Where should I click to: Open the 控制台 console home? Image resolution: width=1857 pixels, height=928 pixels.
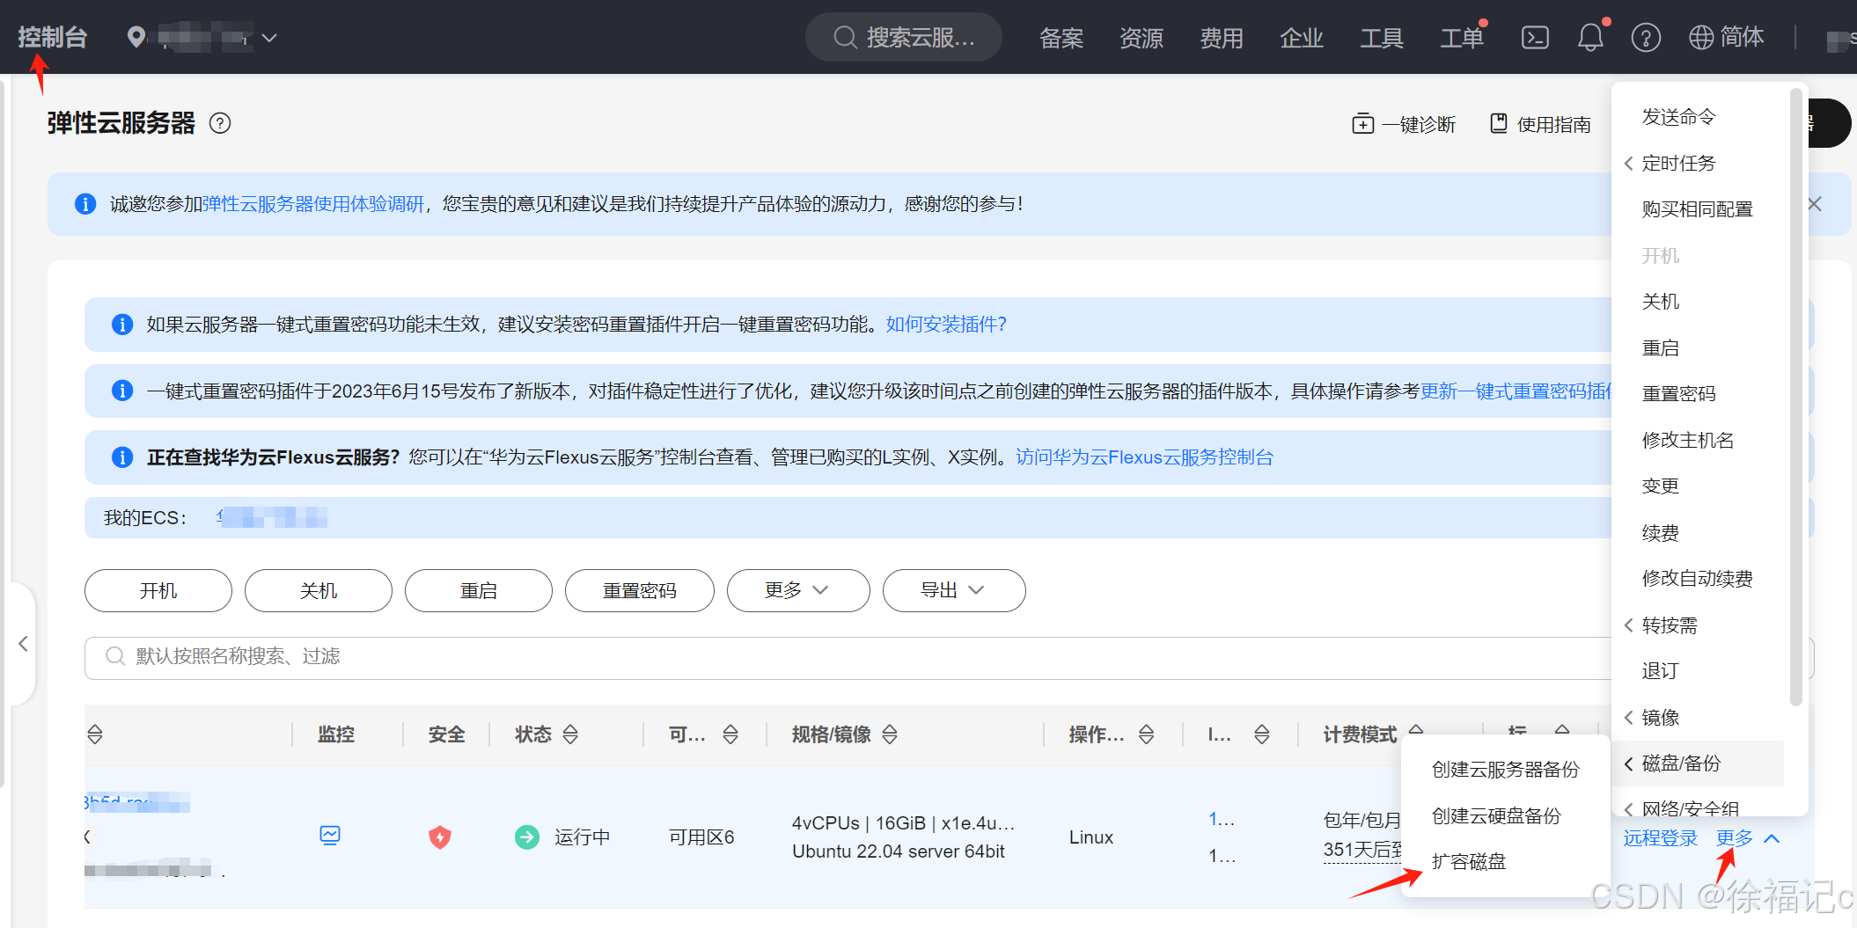point(52,37)
